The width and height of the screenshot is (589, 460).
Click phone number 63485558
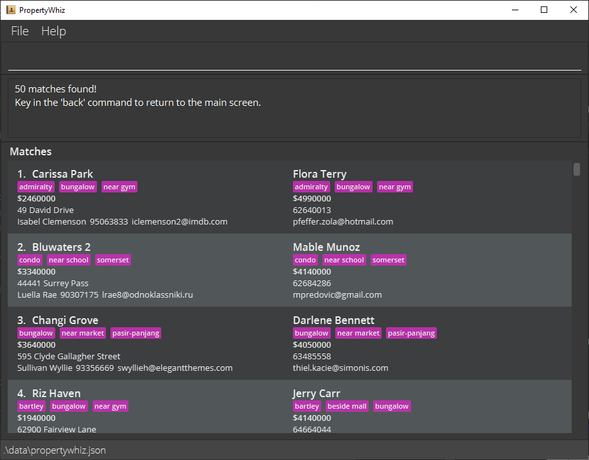(312, 357)
